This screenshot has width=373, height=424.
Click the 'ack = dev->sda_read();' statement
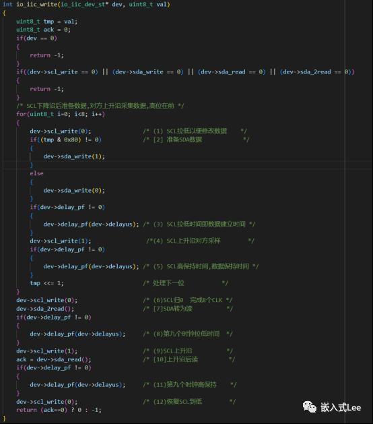pos(53,359)
